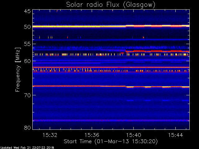
Task: Click the 'Frequency [MHz]' axis label
Action: click(x=18, y=70)
